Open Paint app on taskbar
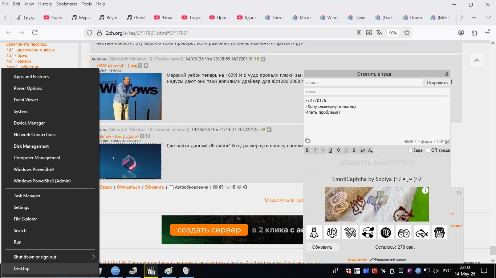 click(169, 271)
